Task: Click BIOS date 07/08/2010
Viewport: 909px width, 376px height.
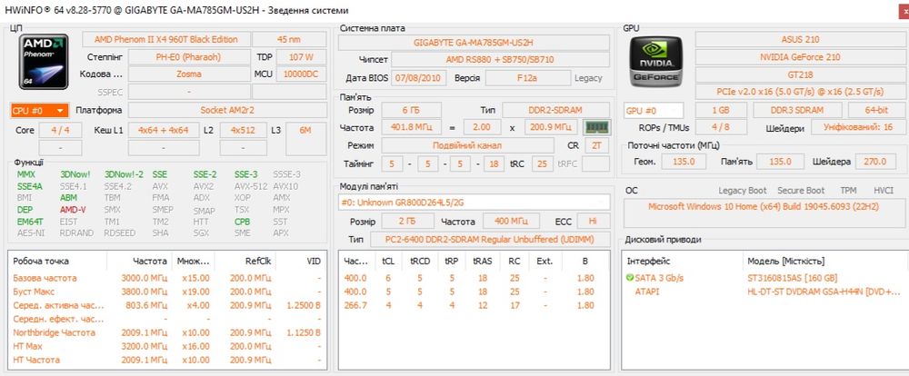Action: (418, 78)
